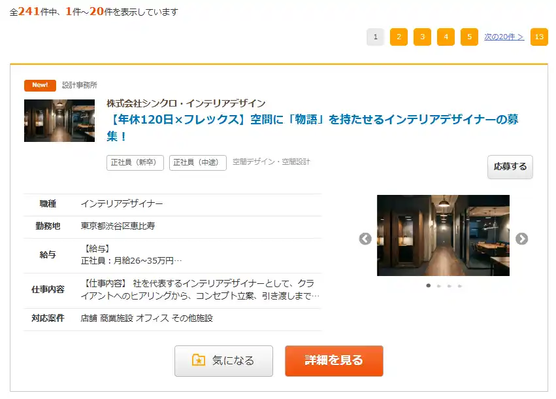Click the next image arrow on carousel
This screenshot has height=399, width=556.
pos(521,239)
